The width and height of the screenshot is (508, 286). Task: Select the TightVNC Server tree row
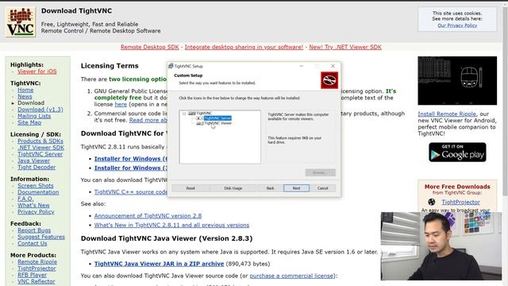[217, 118]
